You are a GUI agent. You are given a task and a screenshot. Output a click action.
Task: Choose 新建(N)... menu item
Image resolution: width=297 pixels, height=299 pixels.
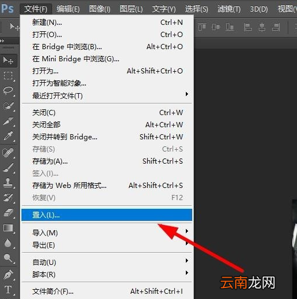click(107, 23)
